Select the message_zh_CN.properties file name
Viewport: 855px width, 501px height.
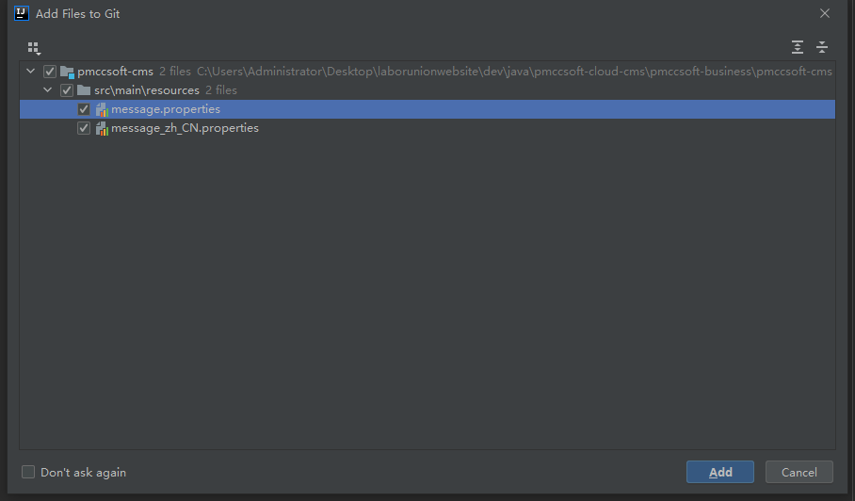pos(185,128)
